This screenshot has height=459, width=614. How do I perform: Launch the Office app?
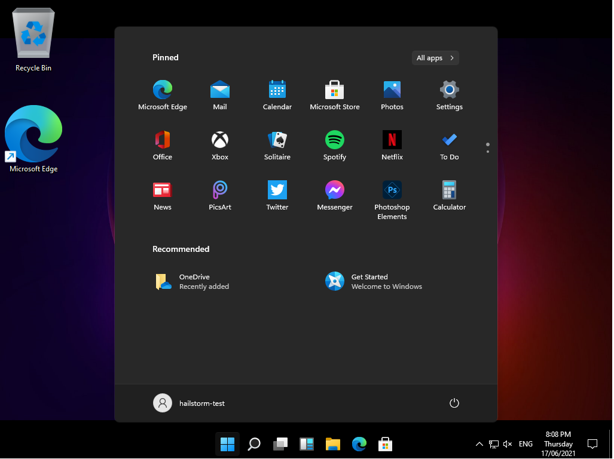pyautogui.click(x=163, y=145)
